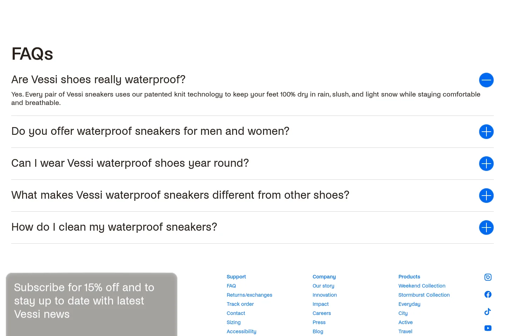Collapse the 'Are Vessi shoes really waterproof?' answer

pos(486,80)
